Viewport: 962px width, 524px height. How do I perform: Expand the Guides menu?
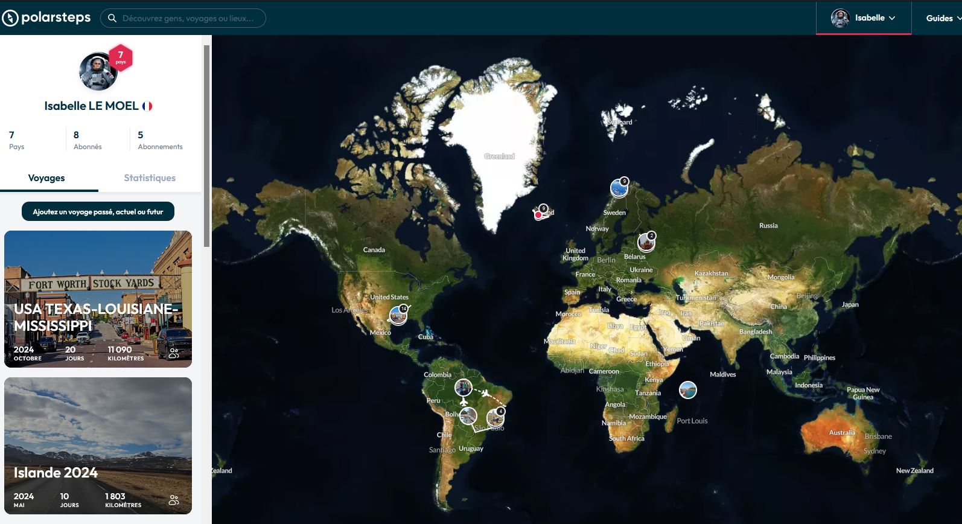[943, 18]
